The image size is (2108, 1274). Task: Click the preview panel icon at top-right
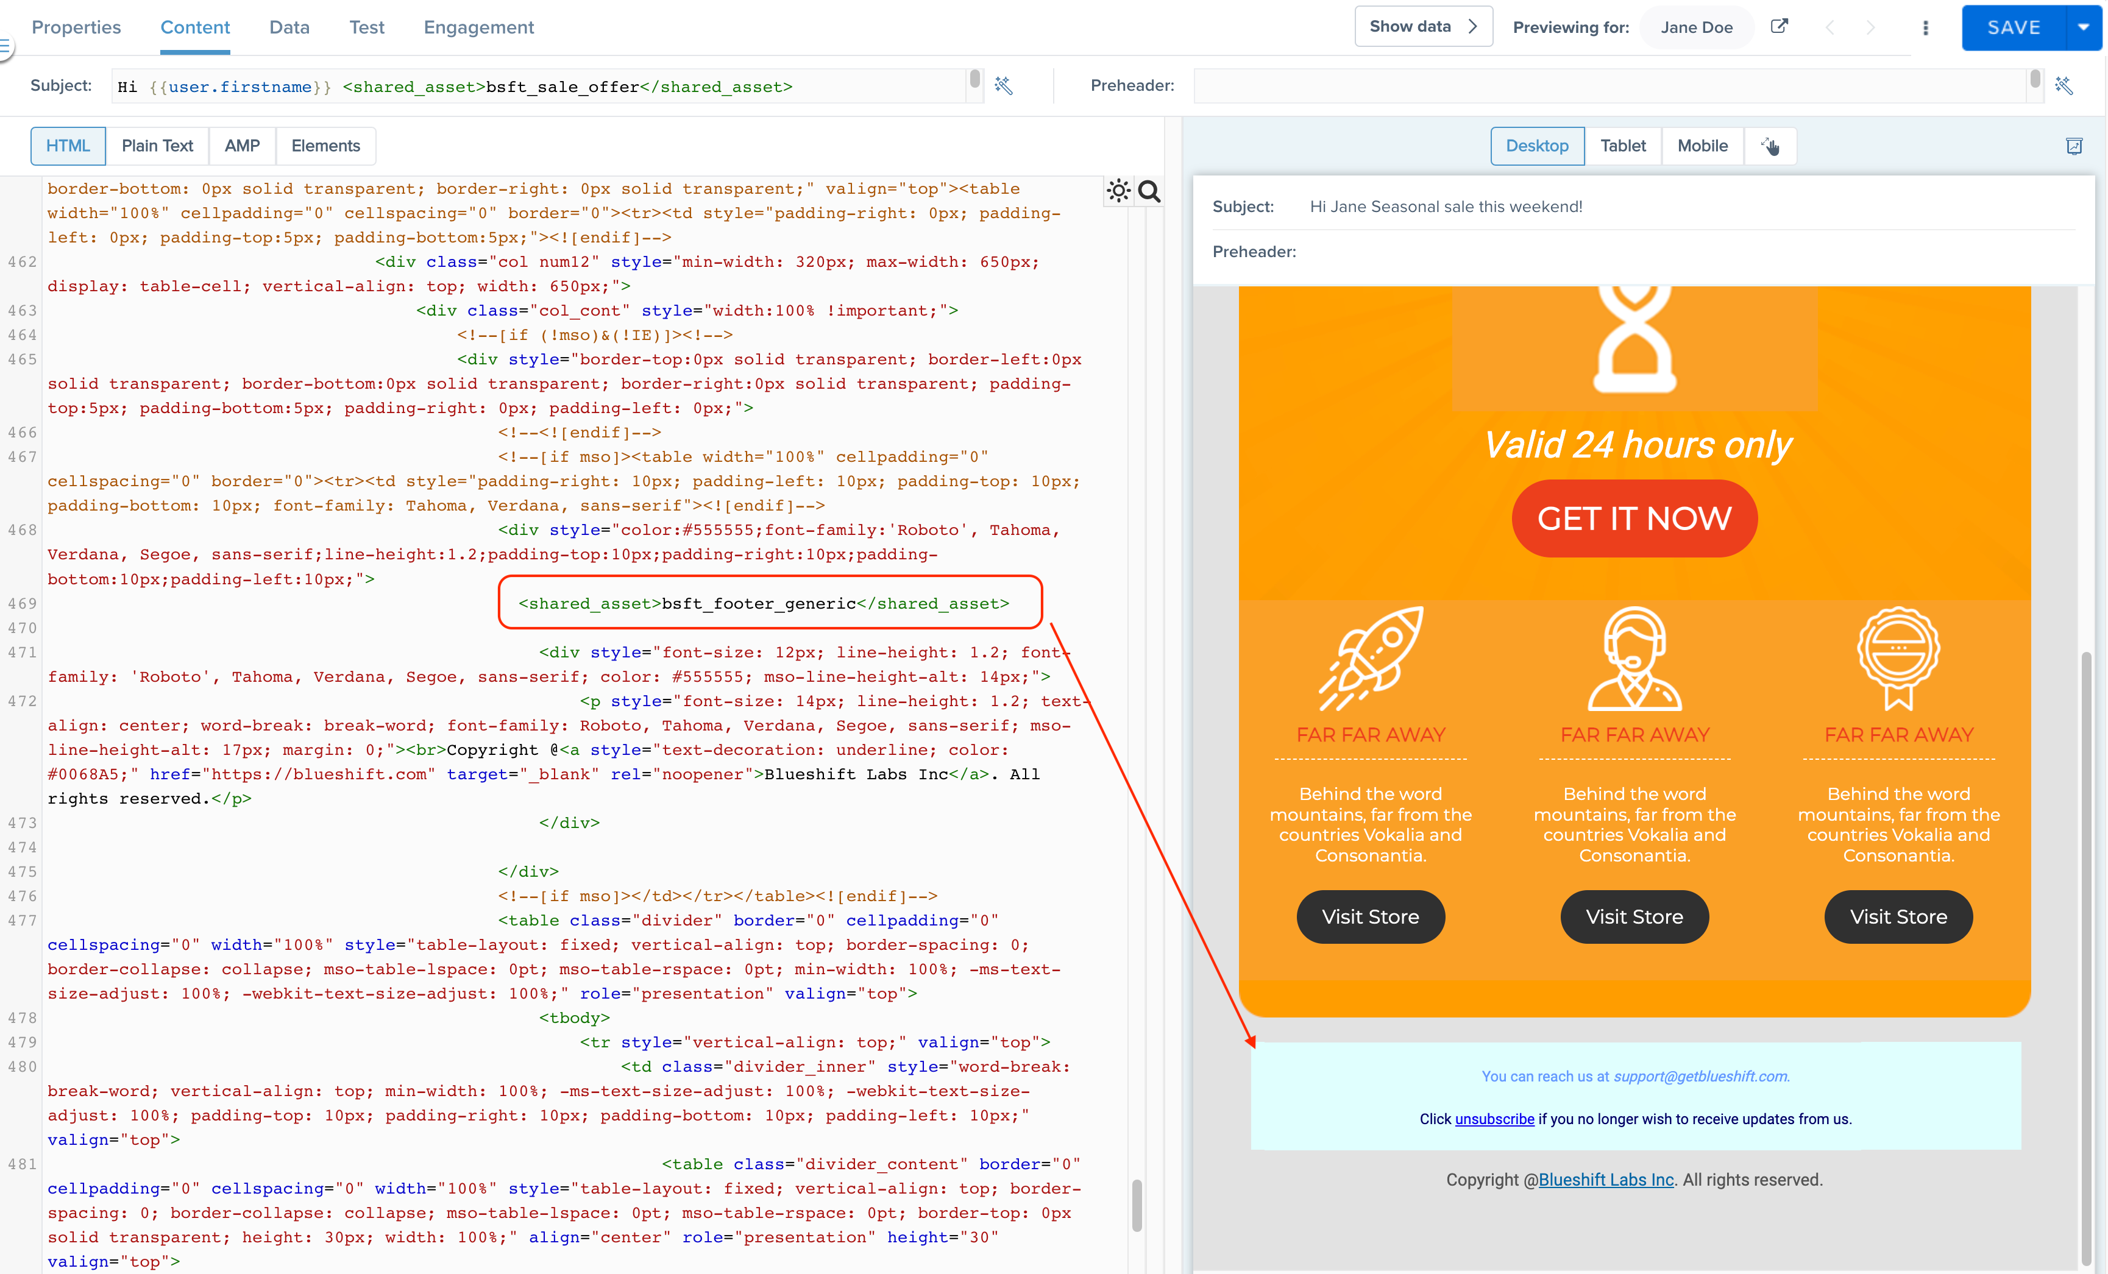click(2074, 146)
